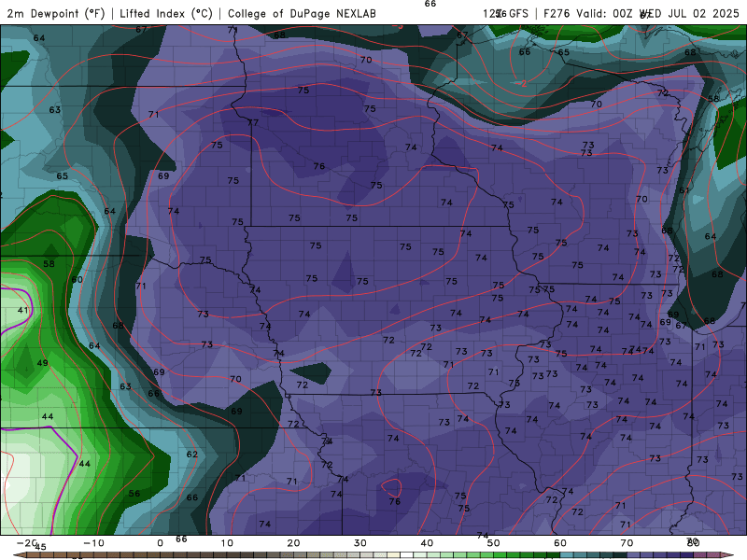Click the '-20' color scale label
Viewport: 747px width, 560px height.
26,543
